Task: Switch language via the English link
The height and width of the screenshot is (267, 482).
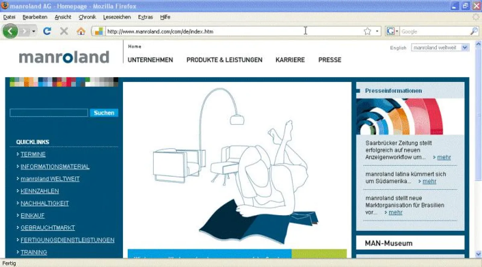Action: 398,48
